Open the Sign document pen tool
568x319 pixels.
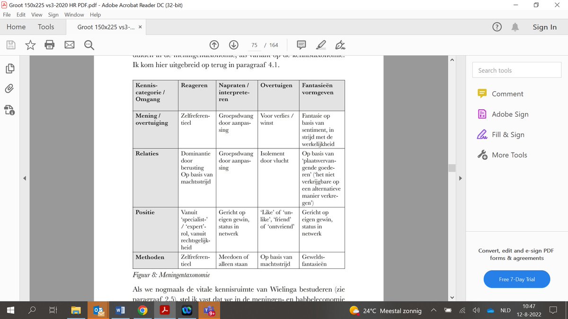click(x=340, y=45)
